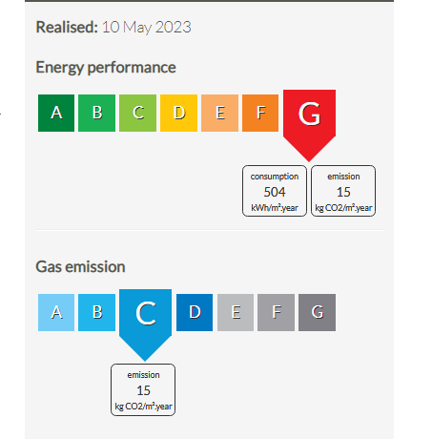Select the orange F energy performance badge
The image size is (432, 439).
(260, 113)
